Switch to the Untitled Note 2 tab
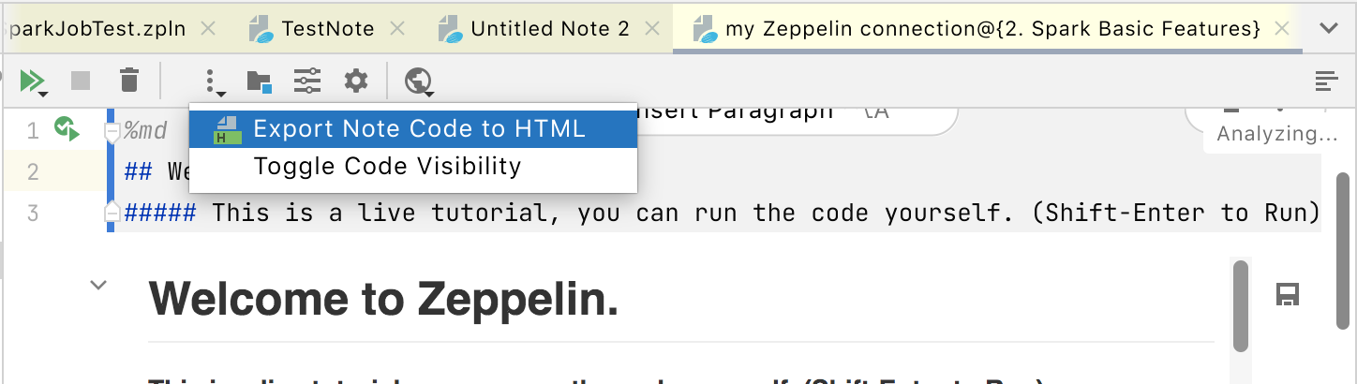 click(x=549, y=29)
